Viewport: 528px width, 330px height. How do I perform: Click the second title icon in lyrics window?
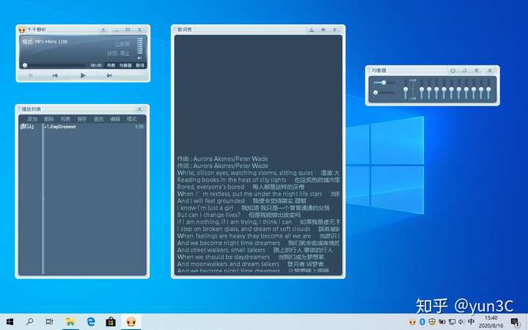pos(323,29)
